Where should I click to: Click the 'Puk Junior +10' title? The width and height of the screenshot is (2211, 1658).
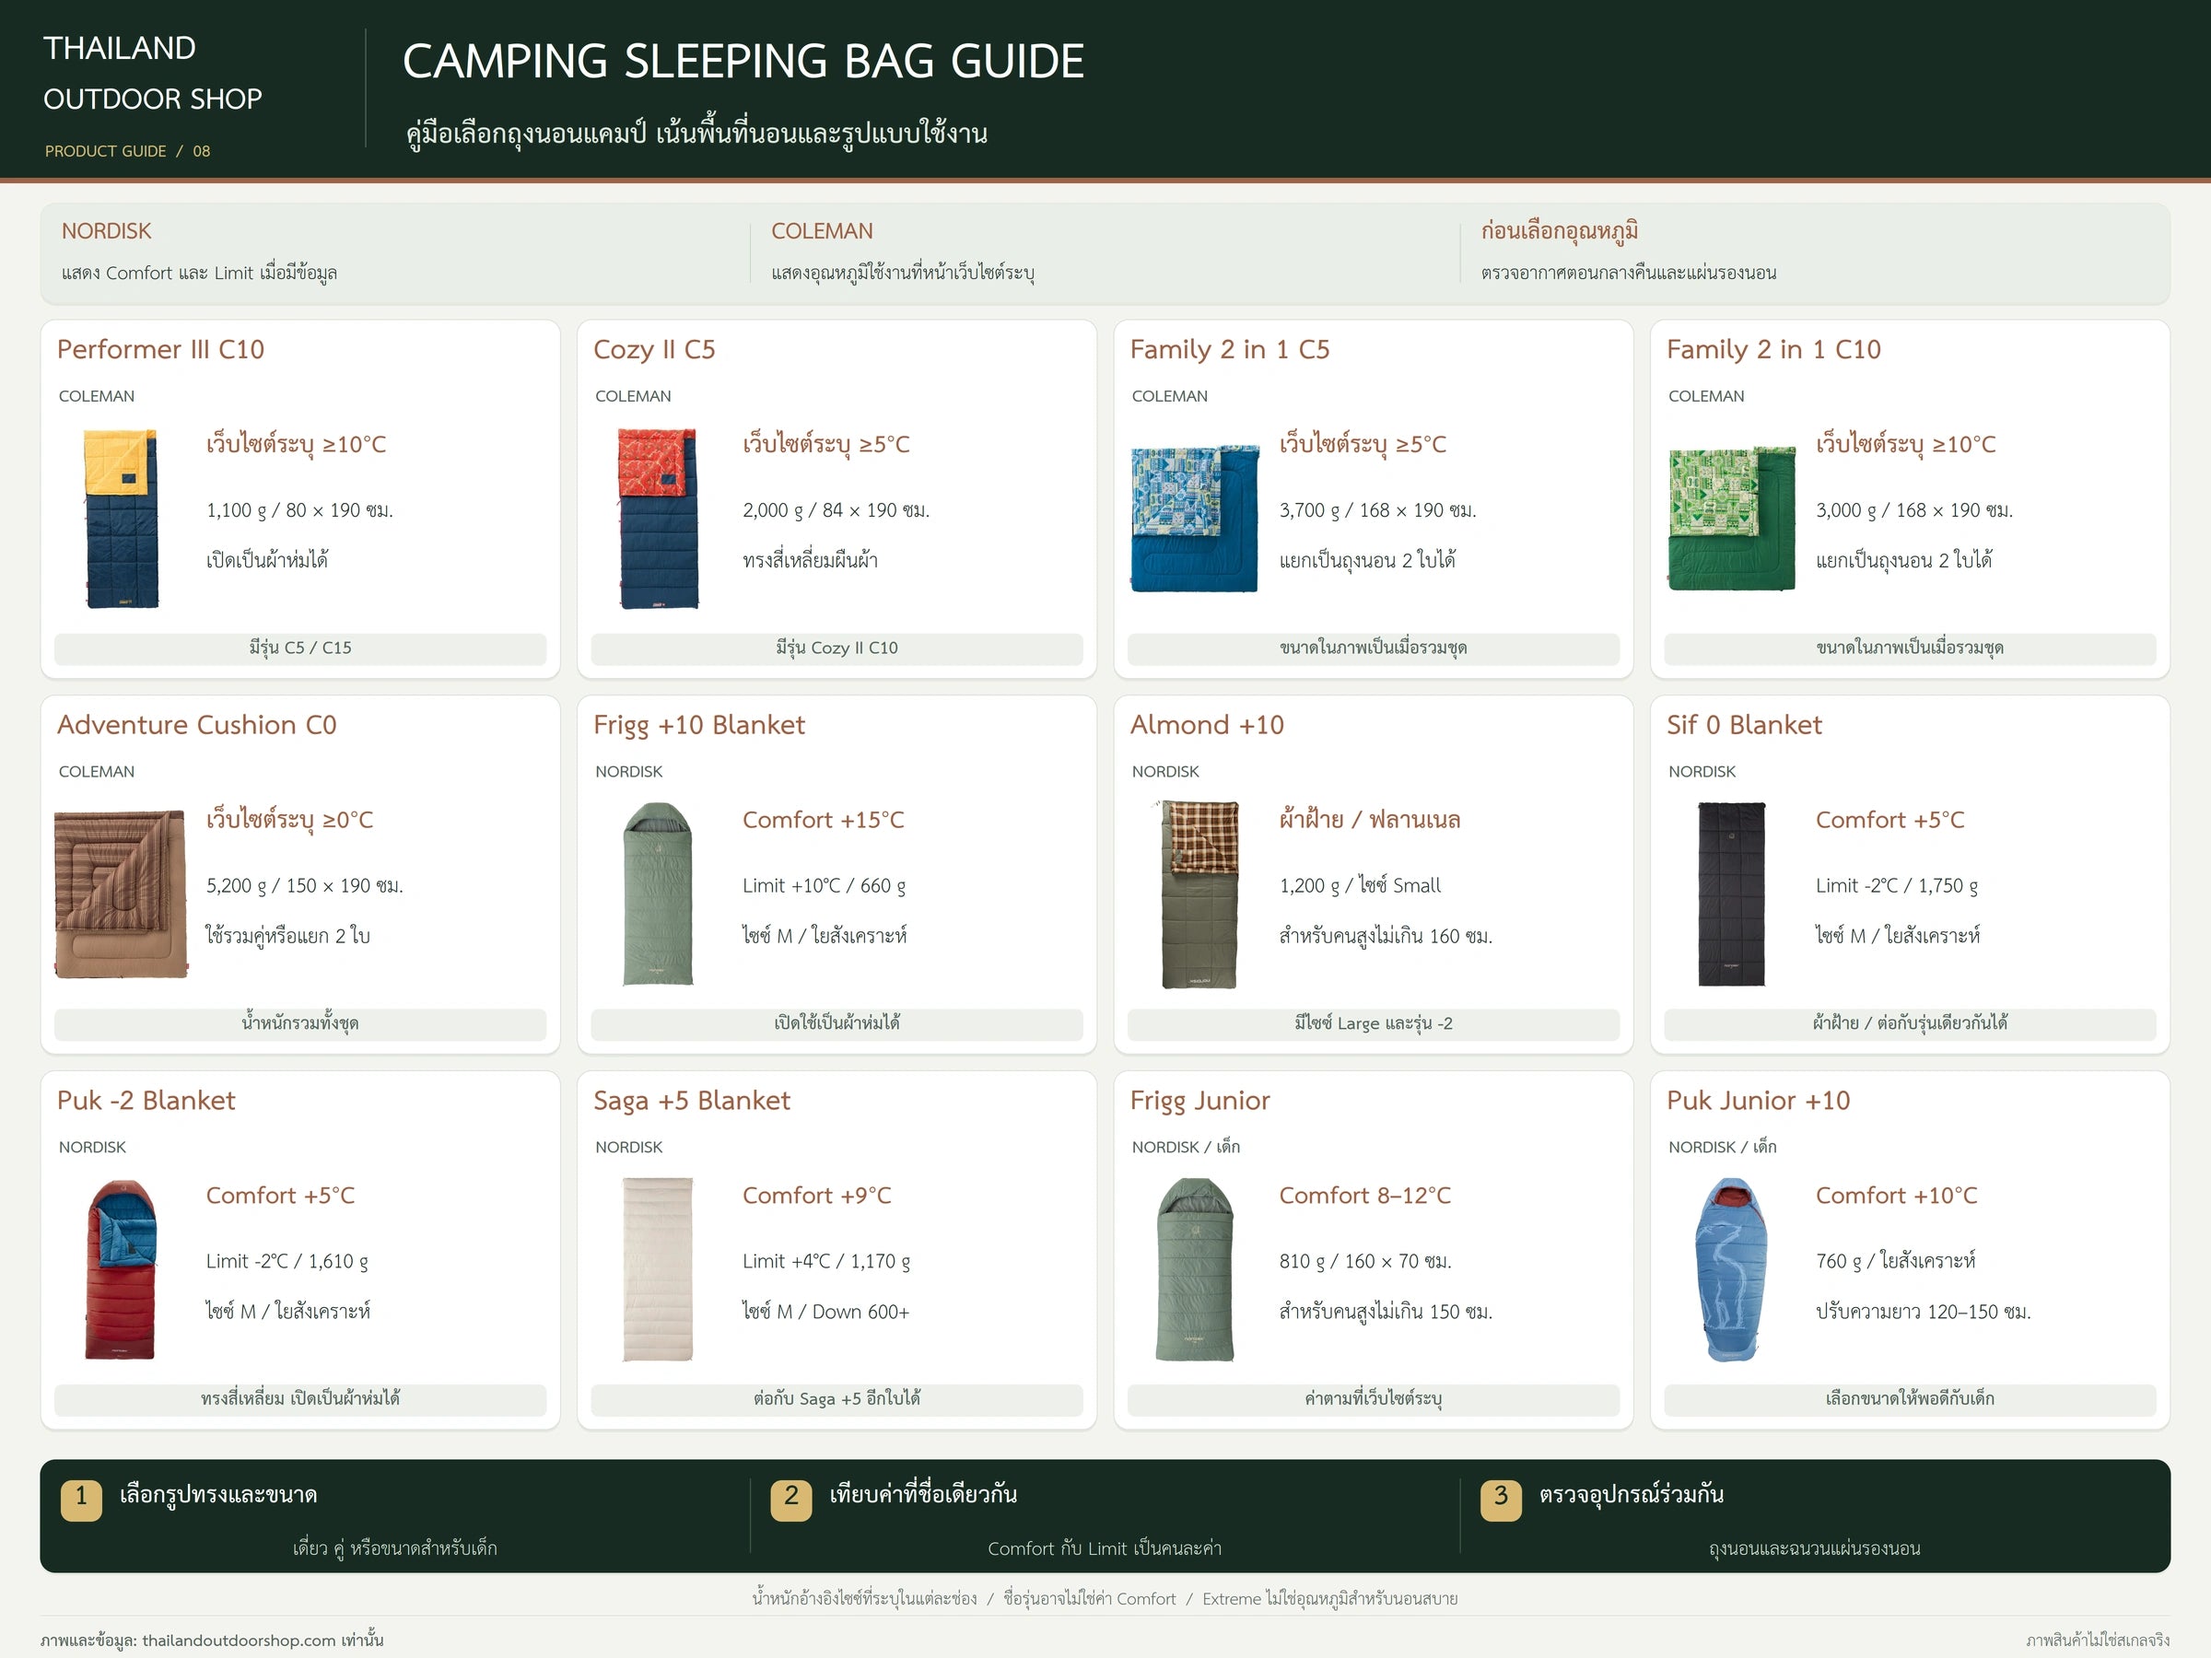[1758, 1101]
